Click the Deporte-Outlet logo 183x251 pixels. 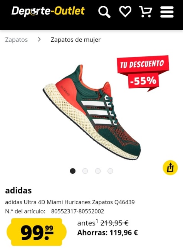48,11
